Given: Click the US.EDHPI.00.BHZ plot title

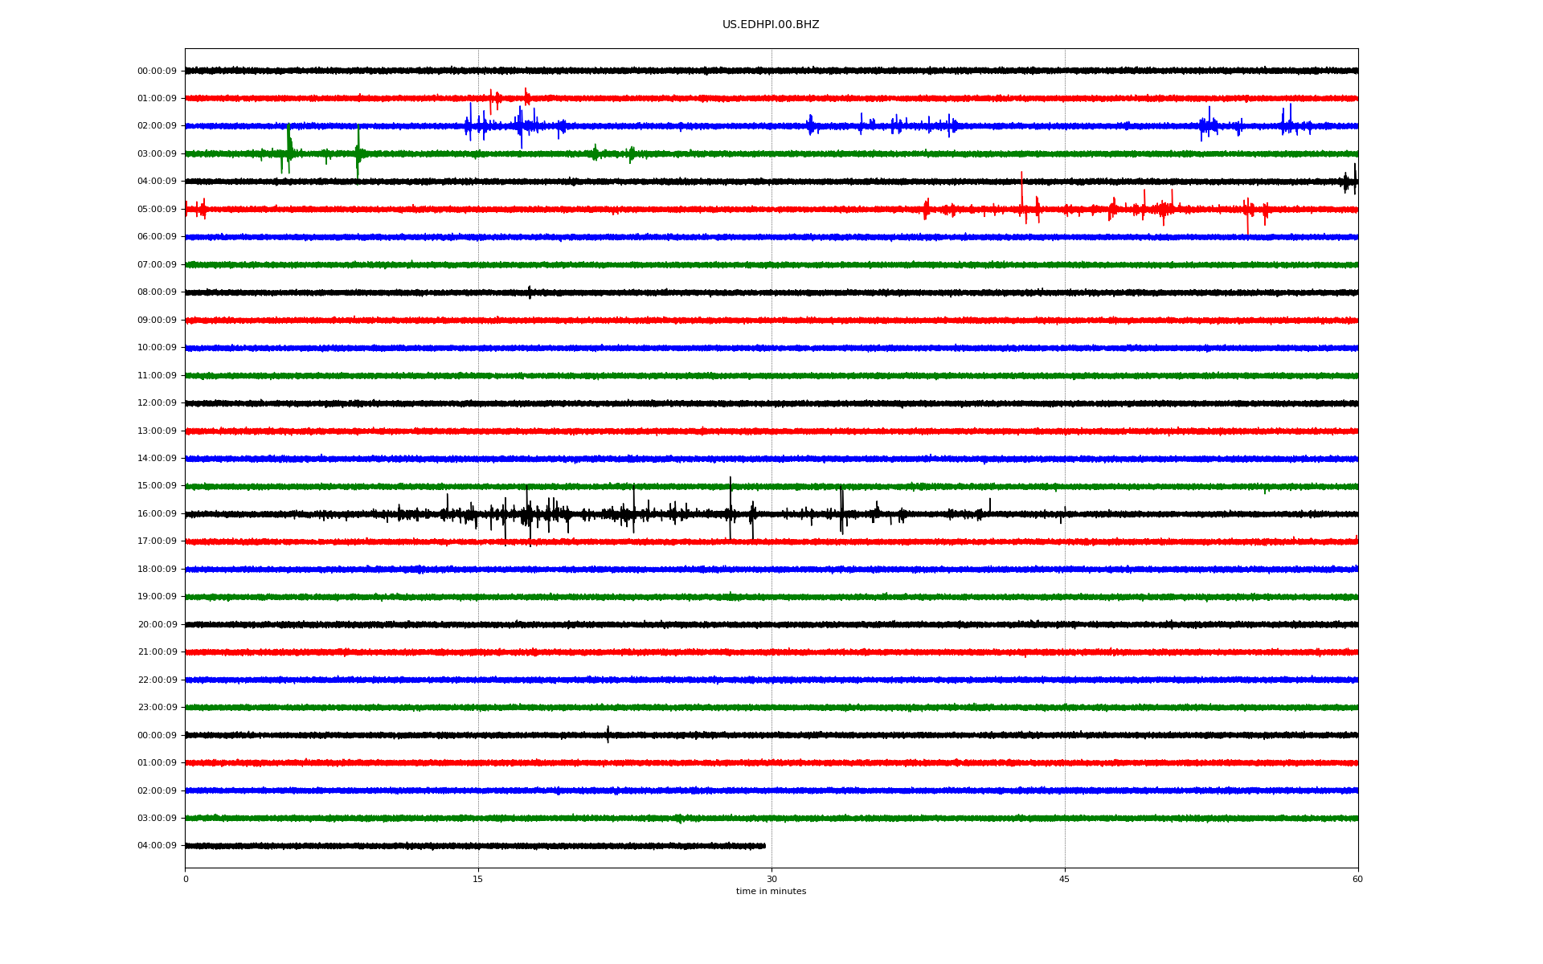Looking at the screenshot, I should pyautogui.click(x=770, y=25).
